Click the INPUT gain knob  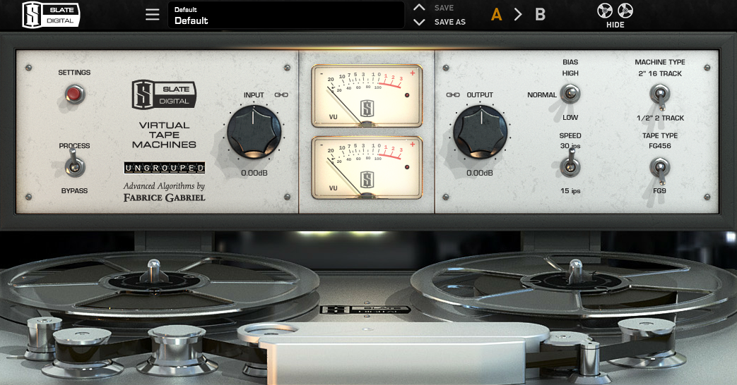click(x=254, y=131)
